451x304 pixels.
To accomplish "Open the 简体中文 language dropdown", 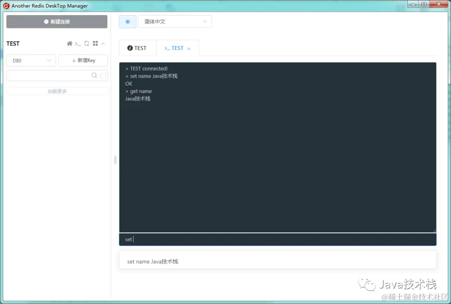I will click(175, 22).
